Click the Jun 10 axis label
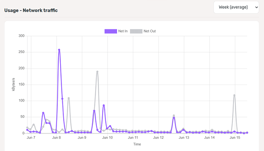The image size is (264, 151). [x=108, y=138]
